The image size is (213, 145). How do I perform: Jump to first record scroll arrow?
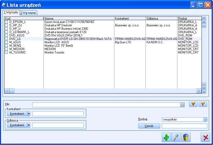tap(204, 19)
